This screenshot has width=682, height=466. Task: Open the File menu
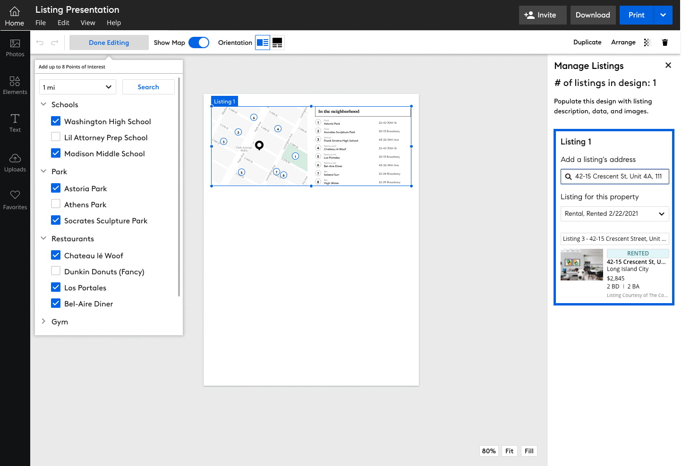pyautogui.click(x=41, y=23)
